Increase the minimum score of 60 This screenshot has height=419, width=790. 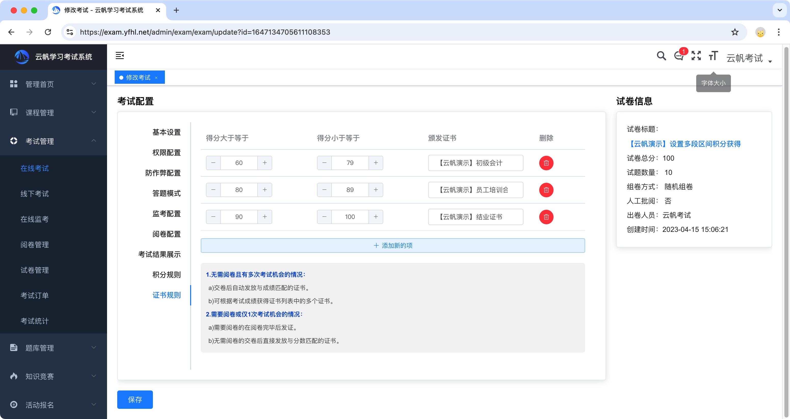(265, 163)
